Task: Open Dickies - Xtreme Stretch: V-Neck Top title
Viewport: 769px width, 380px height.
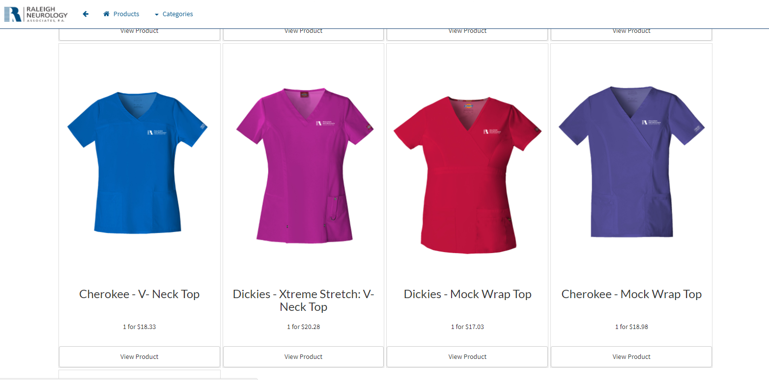Action: (304, 301)
